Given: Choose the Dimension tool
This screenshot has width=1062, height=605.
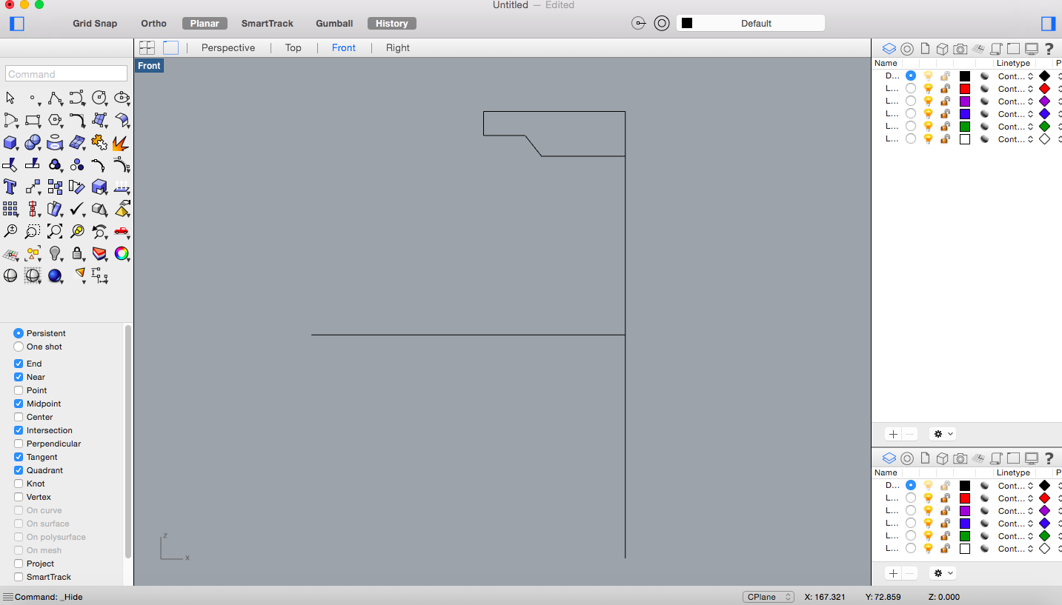Looking at the screenshot, I should point(99,275).
